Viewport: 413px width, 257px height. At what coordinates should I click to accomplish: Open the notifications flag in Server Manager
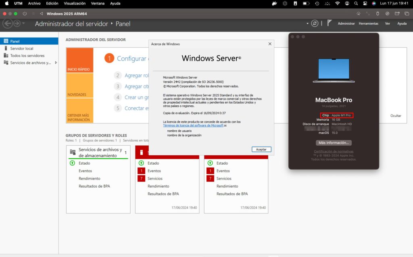329,23
